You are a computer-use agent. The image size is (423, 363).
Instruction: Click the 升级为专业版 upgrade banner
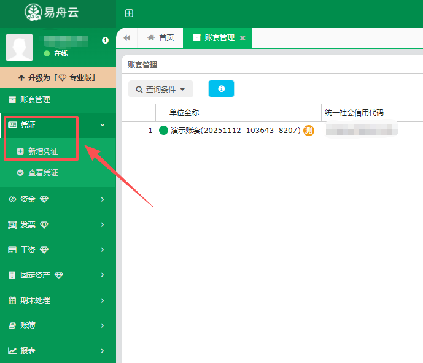[58, 78]
